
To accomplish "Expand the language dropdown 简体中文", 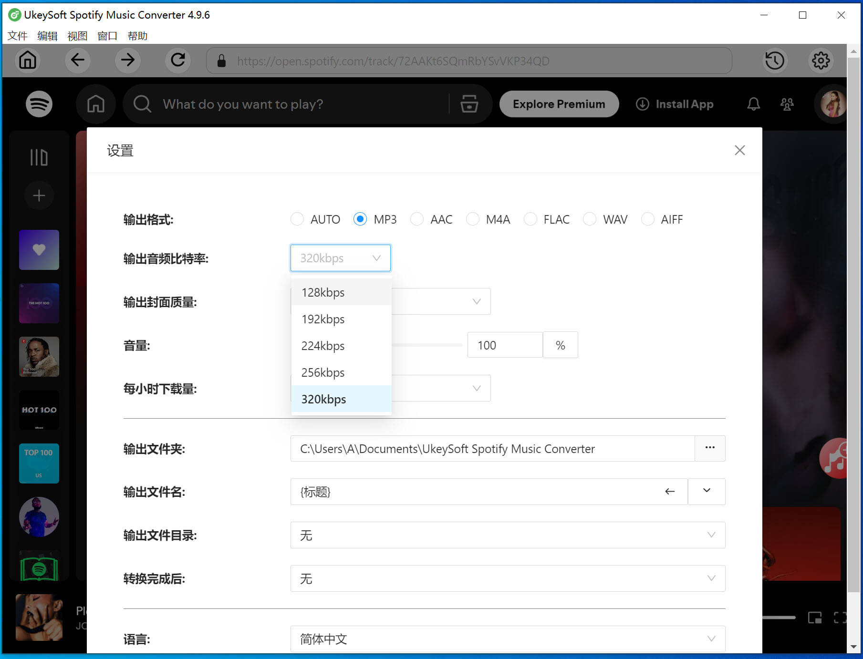I will (508, 639).
